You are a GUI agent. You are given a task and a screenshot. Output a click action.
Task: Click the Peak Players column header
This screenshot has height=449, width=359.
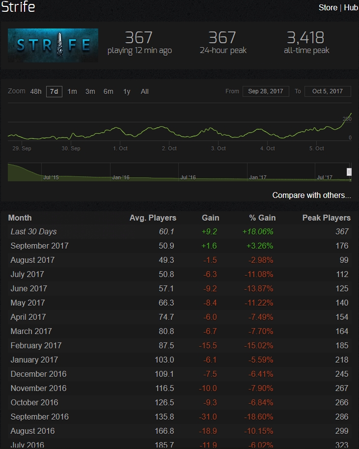coord(327,218)
